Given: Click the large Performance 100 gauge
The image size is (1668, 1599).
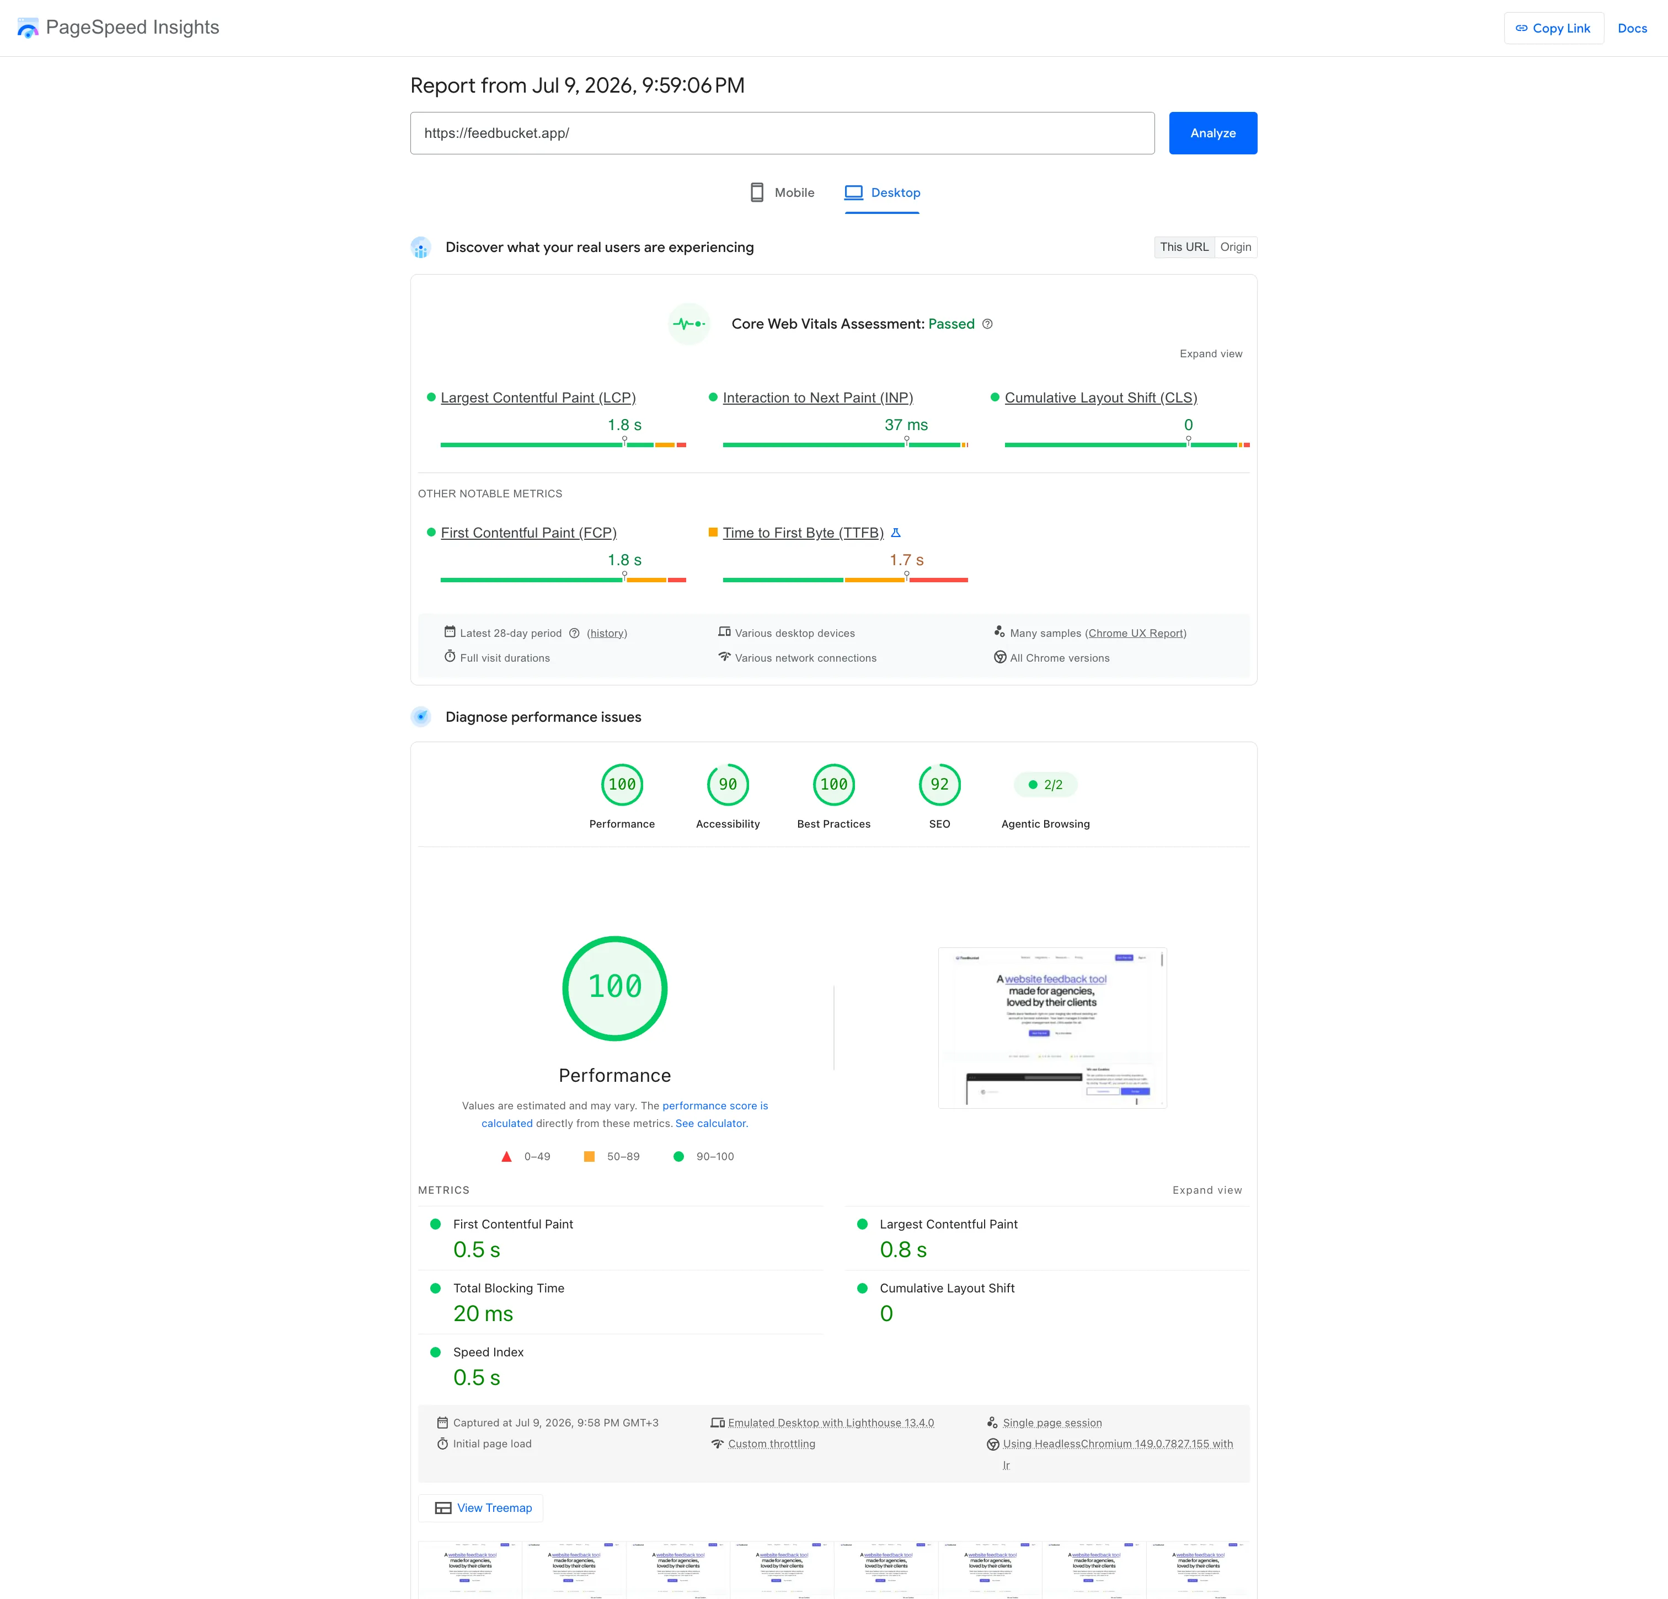Looking at the screenshot, I should [614, 988].
